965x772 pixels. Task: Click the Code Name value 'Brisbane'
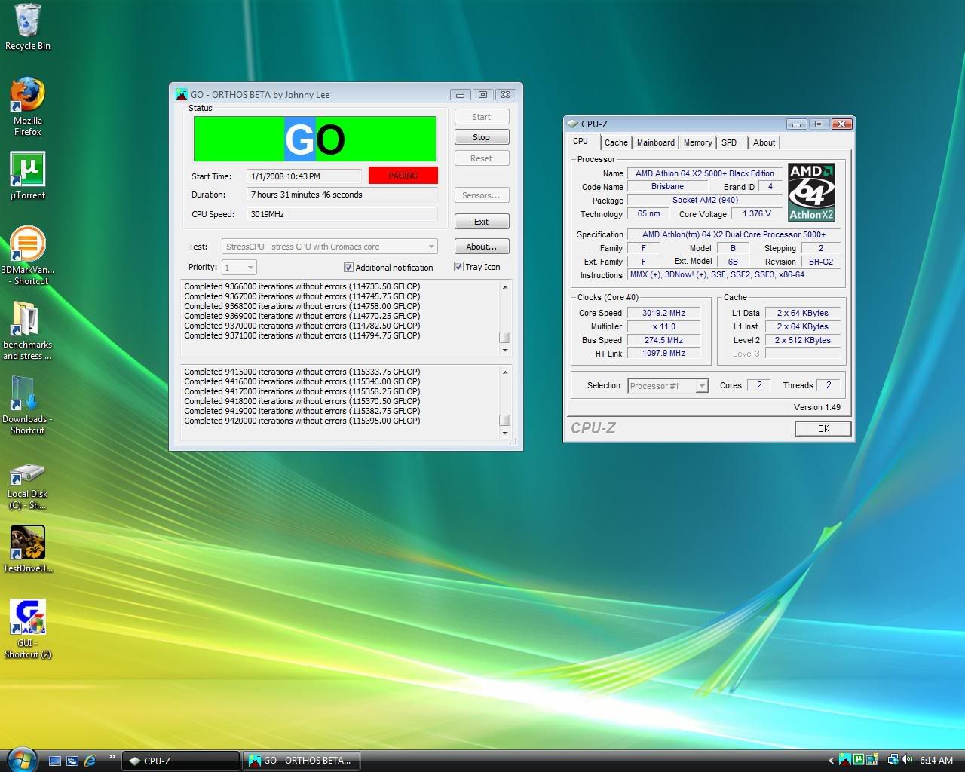pos(667,186)
